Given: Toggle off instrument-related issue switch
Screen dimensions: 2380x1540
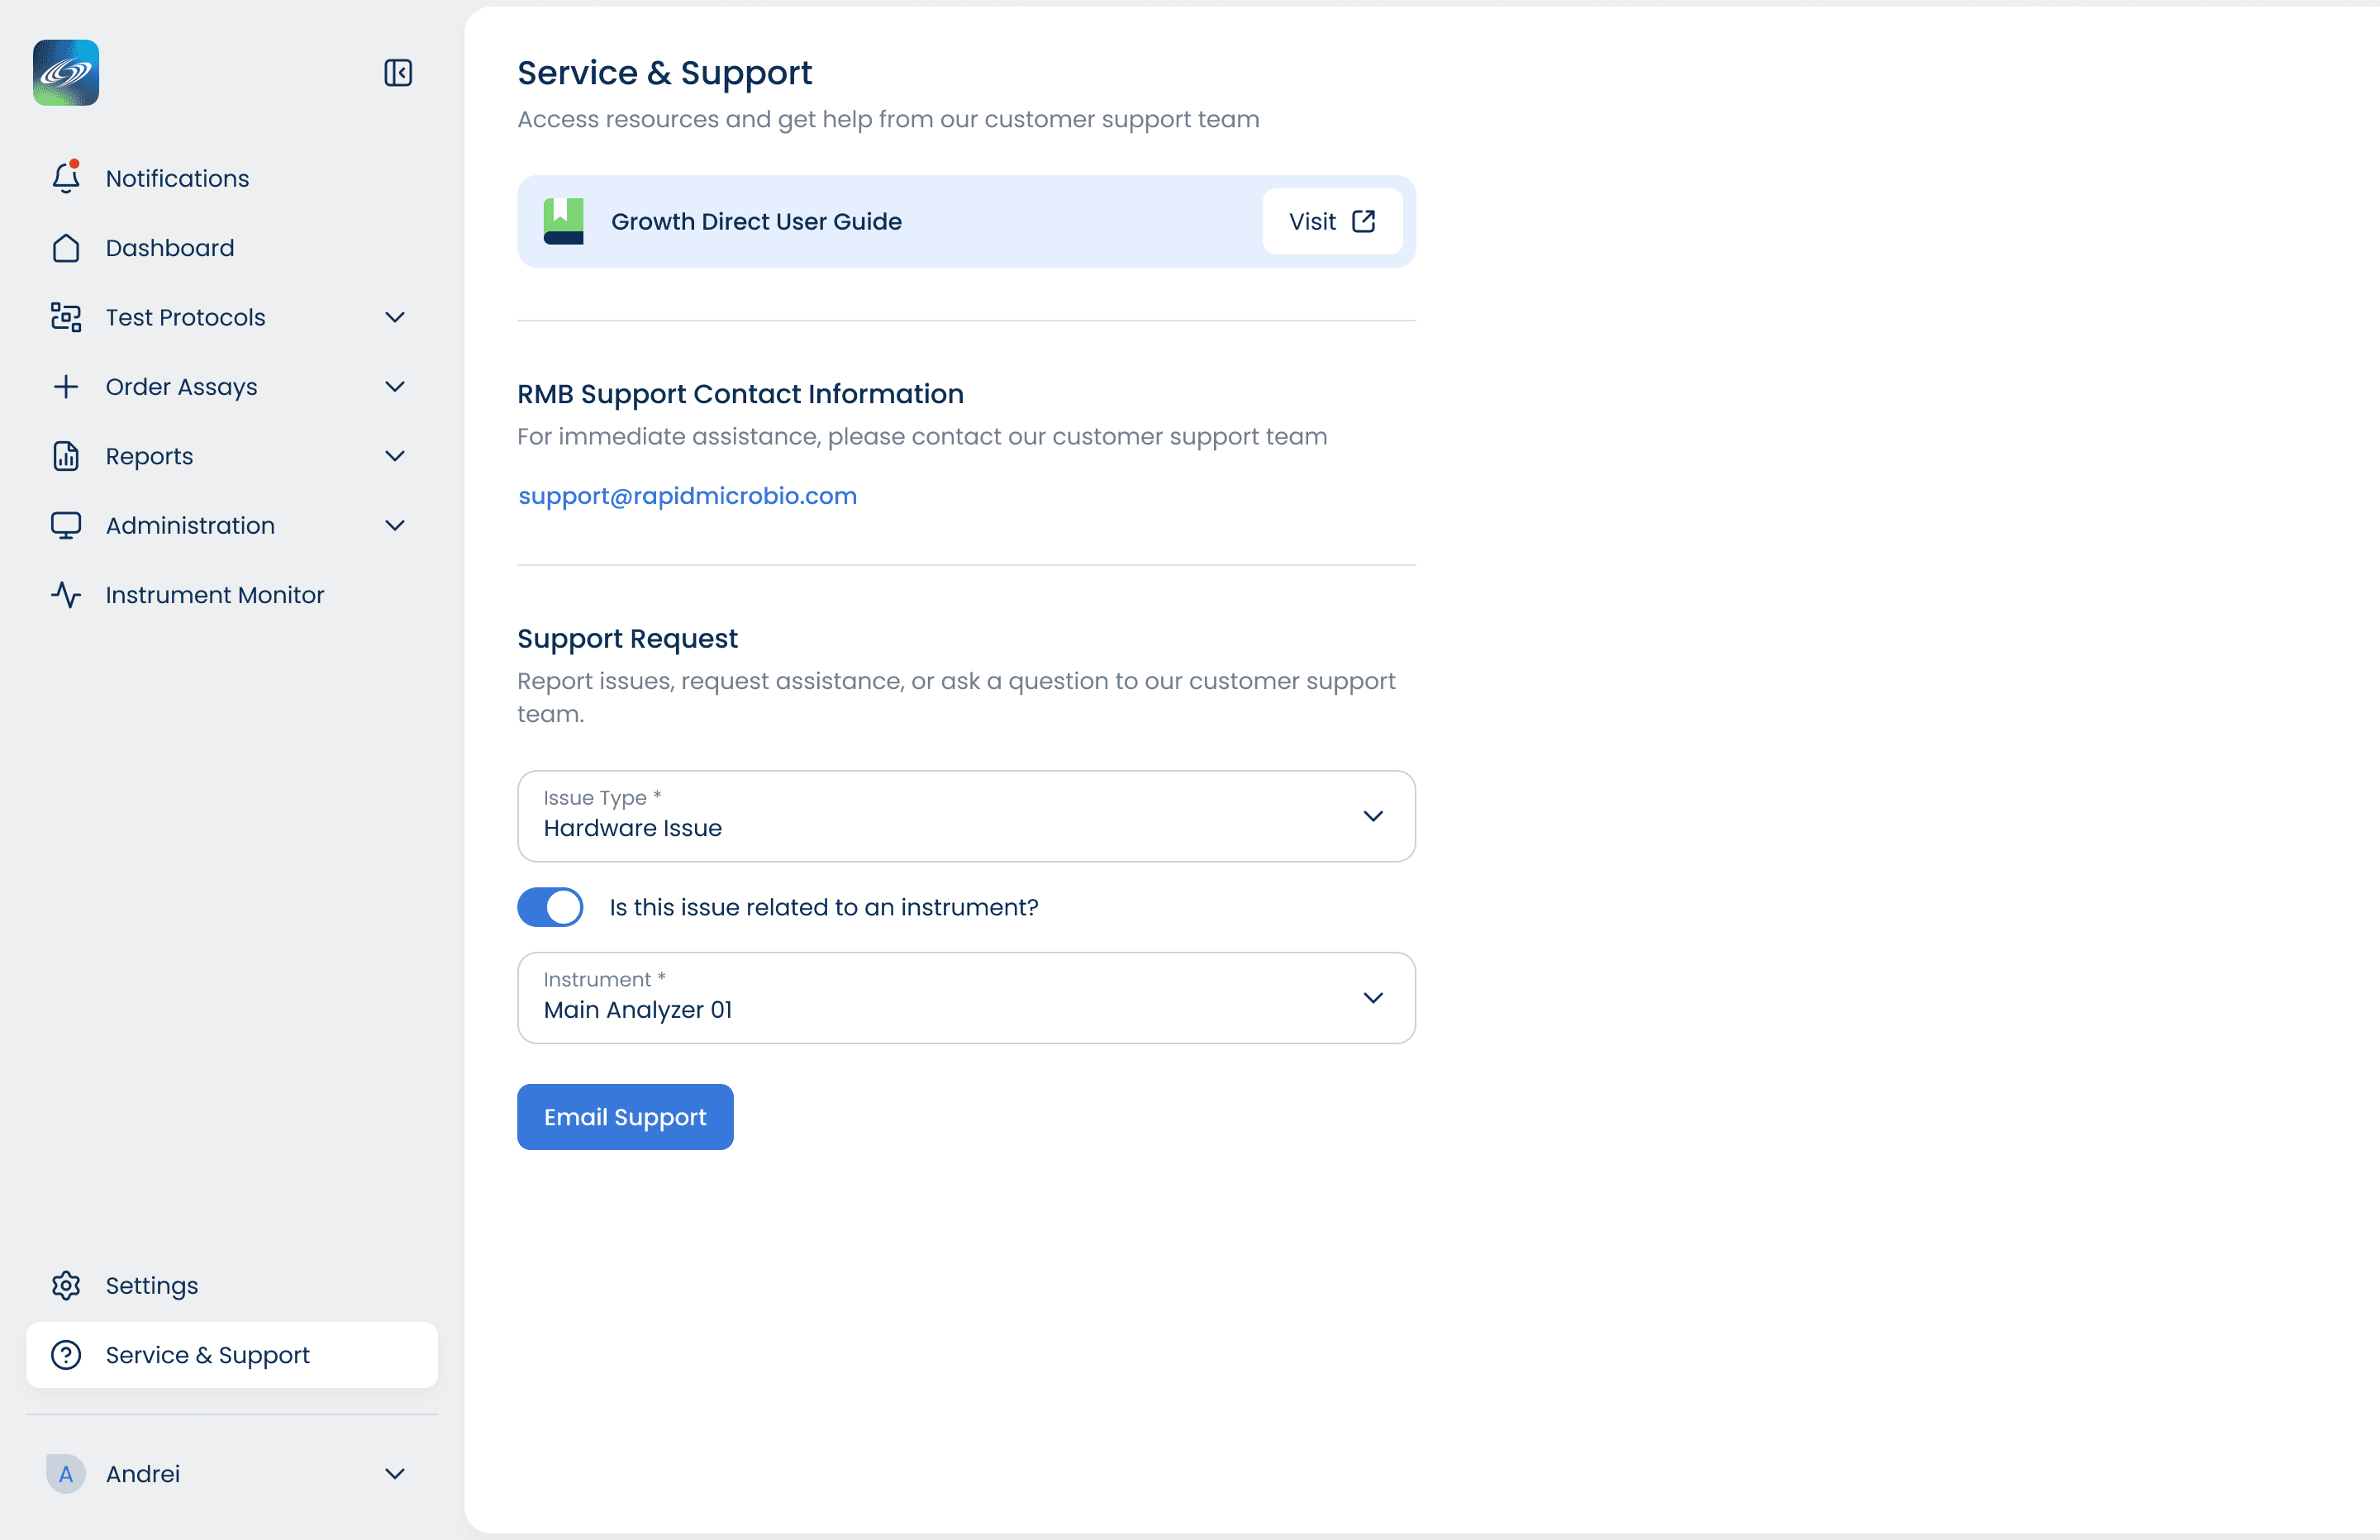Looking at the screenshot, I should click(550, 907).
